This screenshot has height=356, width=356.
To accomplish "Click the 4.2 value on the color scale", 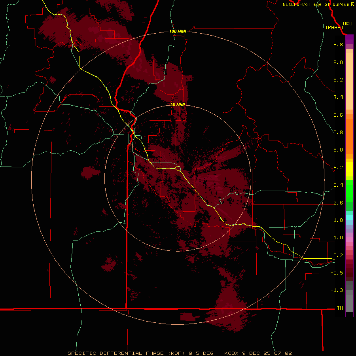I will point(338,168).
